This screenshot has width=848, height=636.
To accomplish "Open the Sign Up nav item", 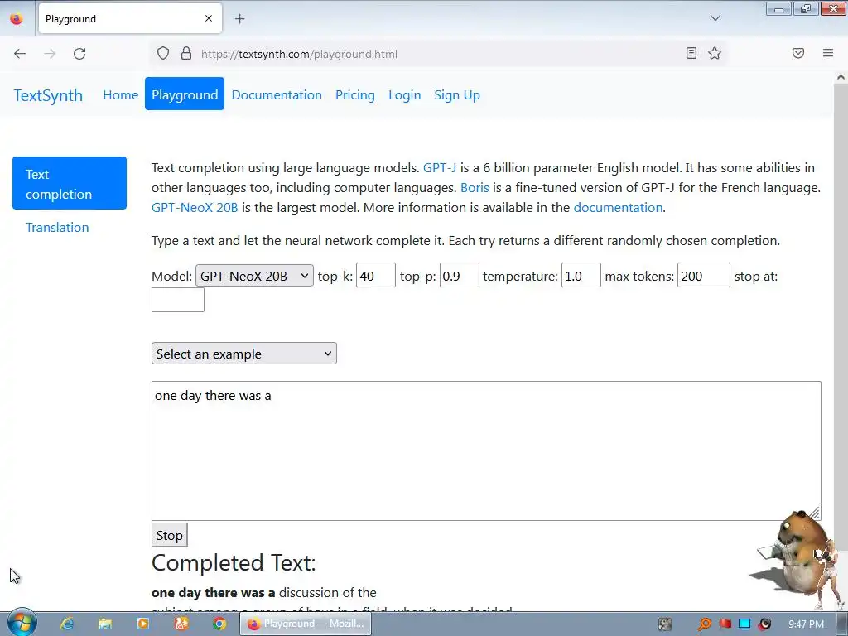I will click(x=457, y=94).
